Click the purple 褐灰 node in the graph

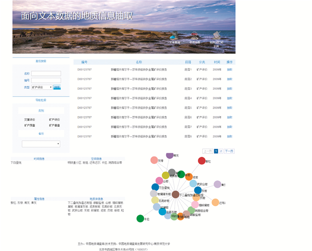170,155
